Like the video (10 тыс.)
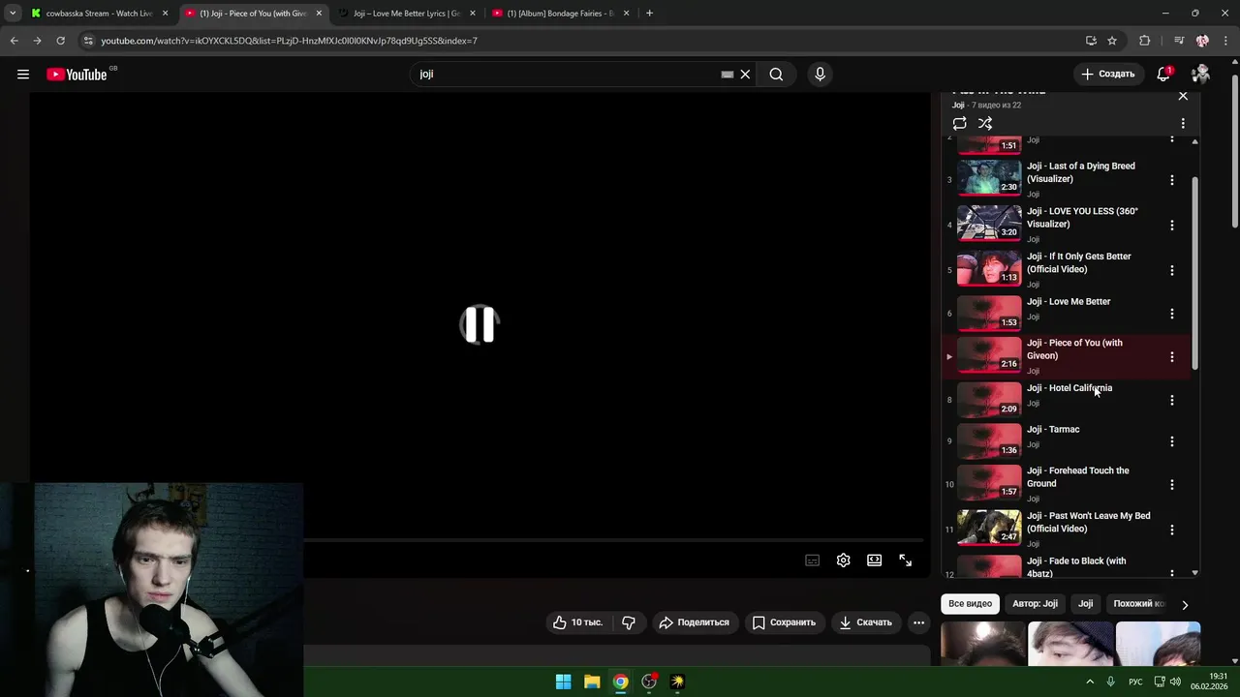The width and height of the screenshot is (1240, 697). pos(578,622)
